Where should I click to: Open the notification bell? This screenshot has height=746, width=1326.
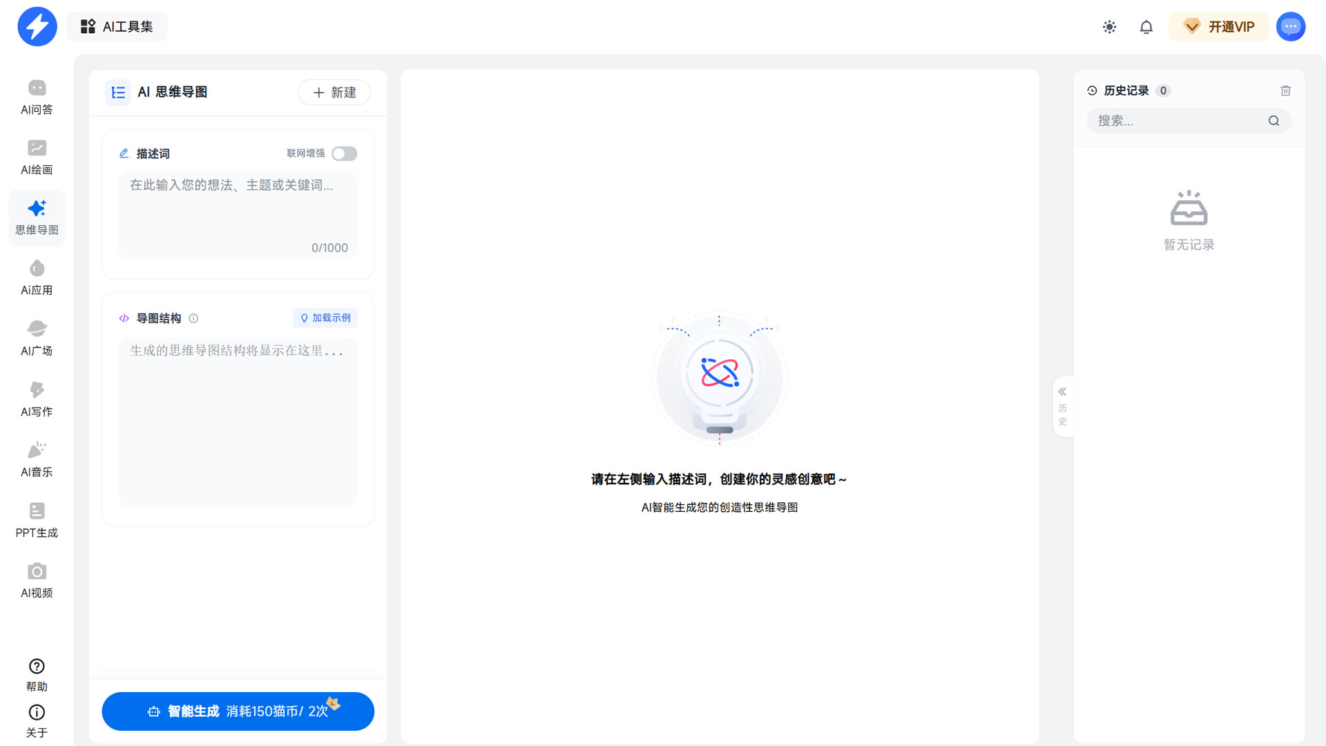click(1146, 26)
